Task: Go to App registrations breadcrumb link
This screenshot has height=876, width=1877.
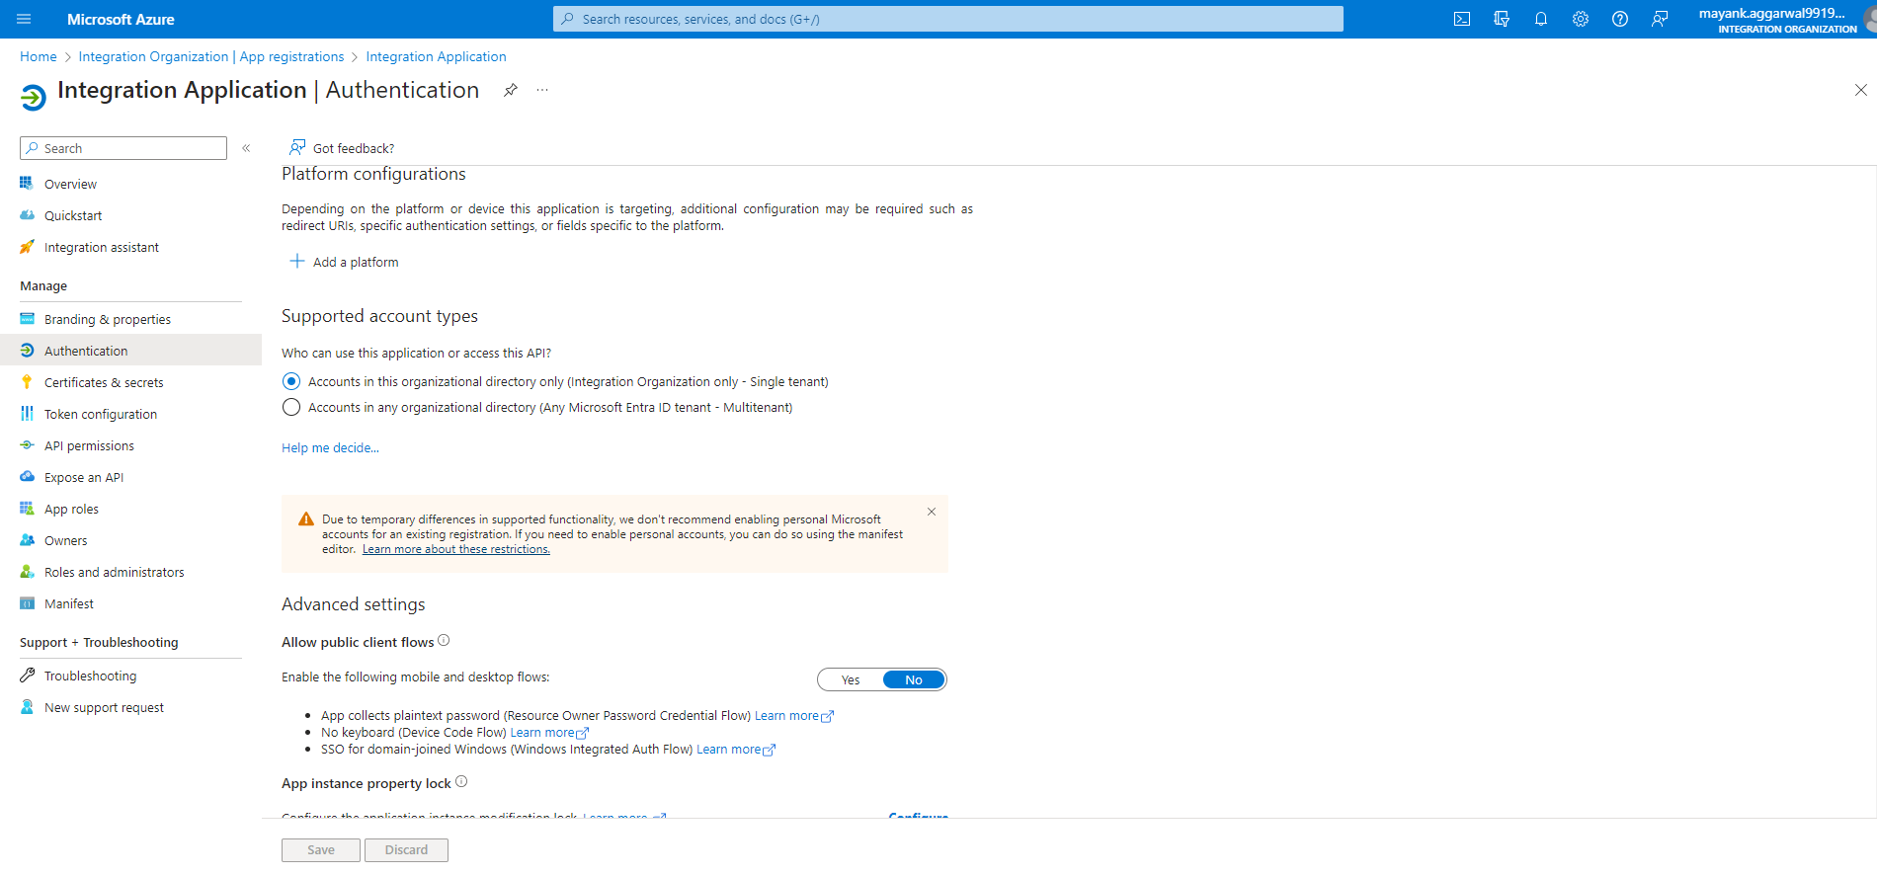Action: tap(211, 56)
